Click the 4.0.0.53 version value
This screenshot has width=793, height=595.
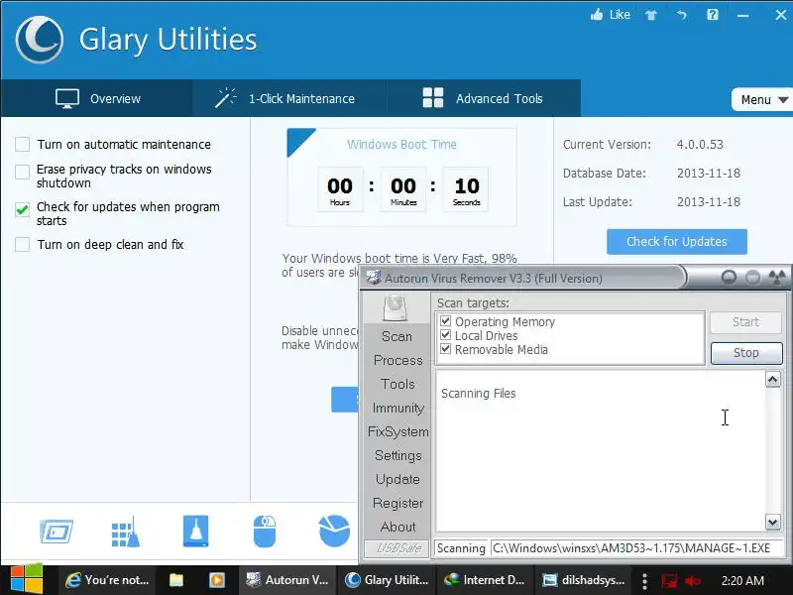[x=700, y=144]
